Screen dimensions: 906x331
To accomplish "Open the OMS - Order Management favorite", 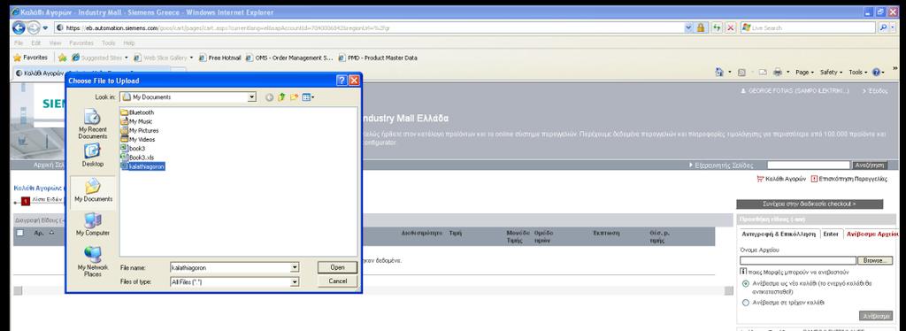I will tap(290, 58).
